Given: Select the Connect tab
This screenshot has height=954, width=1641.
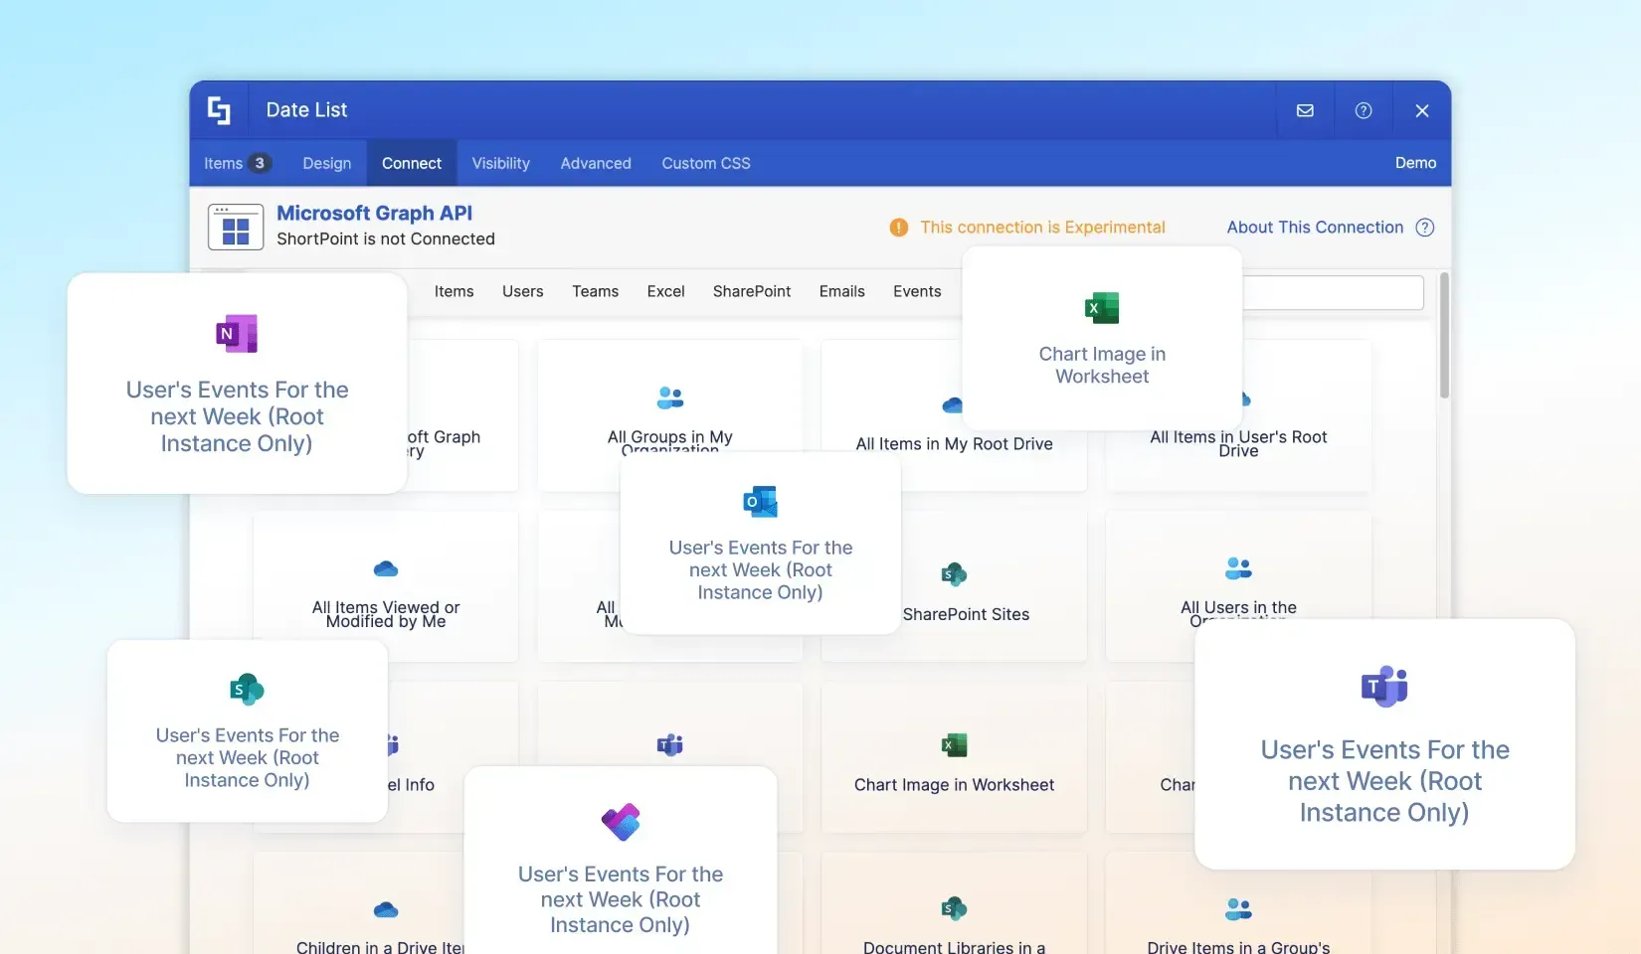Looking at the screenshot, I should pyautogui.click(x=412, y=163).
